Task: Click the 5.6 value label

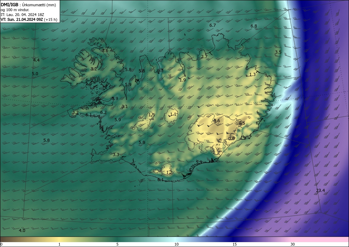Action: click(x=89, y=84)
